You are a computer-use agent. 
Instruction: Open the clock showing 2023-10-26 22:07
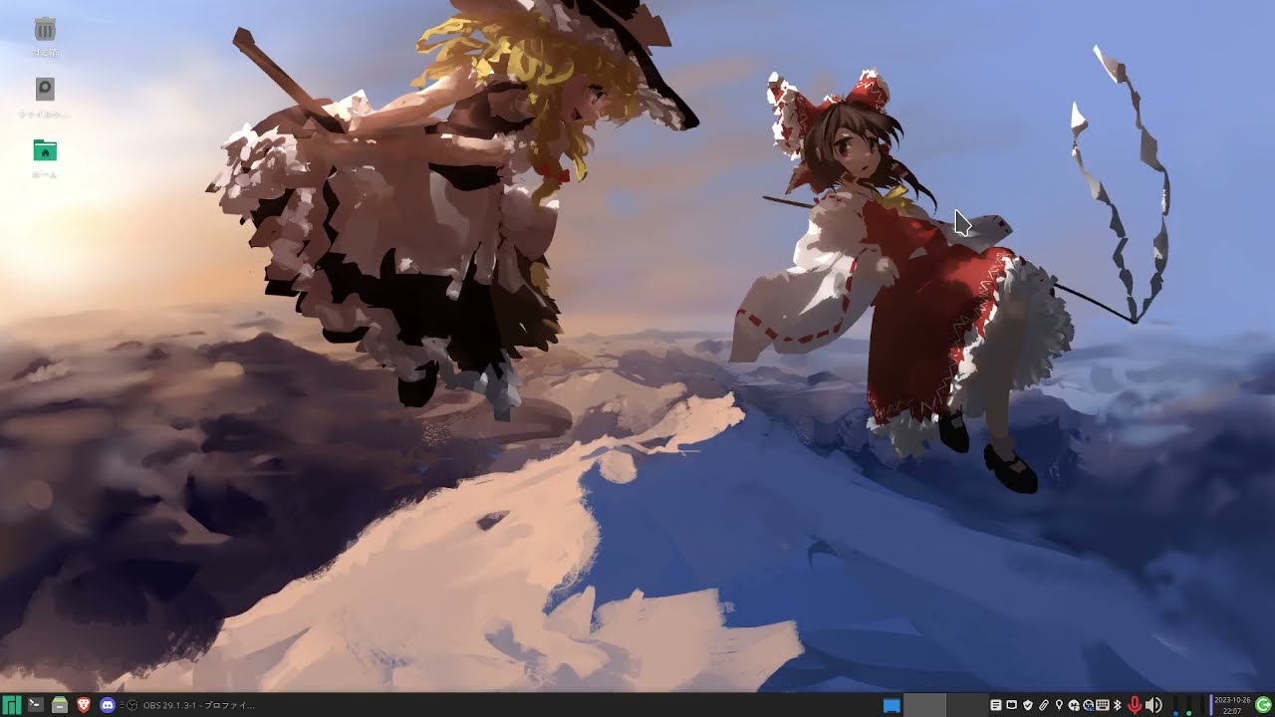(1232, 705)
